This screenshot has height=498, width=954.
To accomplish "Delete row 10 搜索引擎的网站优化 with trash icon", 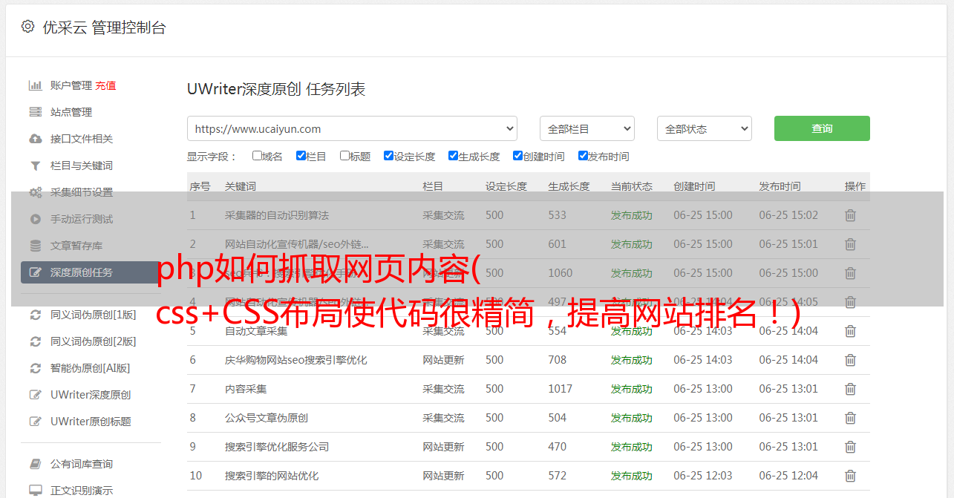I will pos(851,476).
